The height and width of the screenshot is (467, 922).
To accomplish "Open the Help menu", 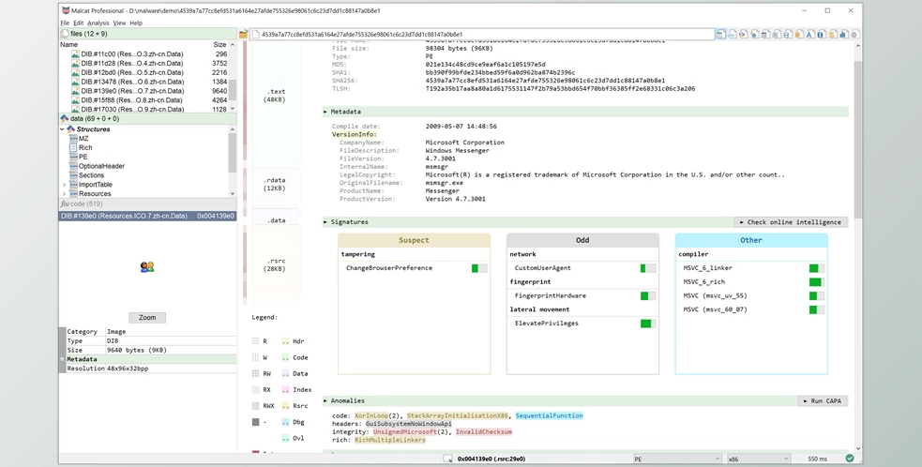I will [x=136, y=23].
